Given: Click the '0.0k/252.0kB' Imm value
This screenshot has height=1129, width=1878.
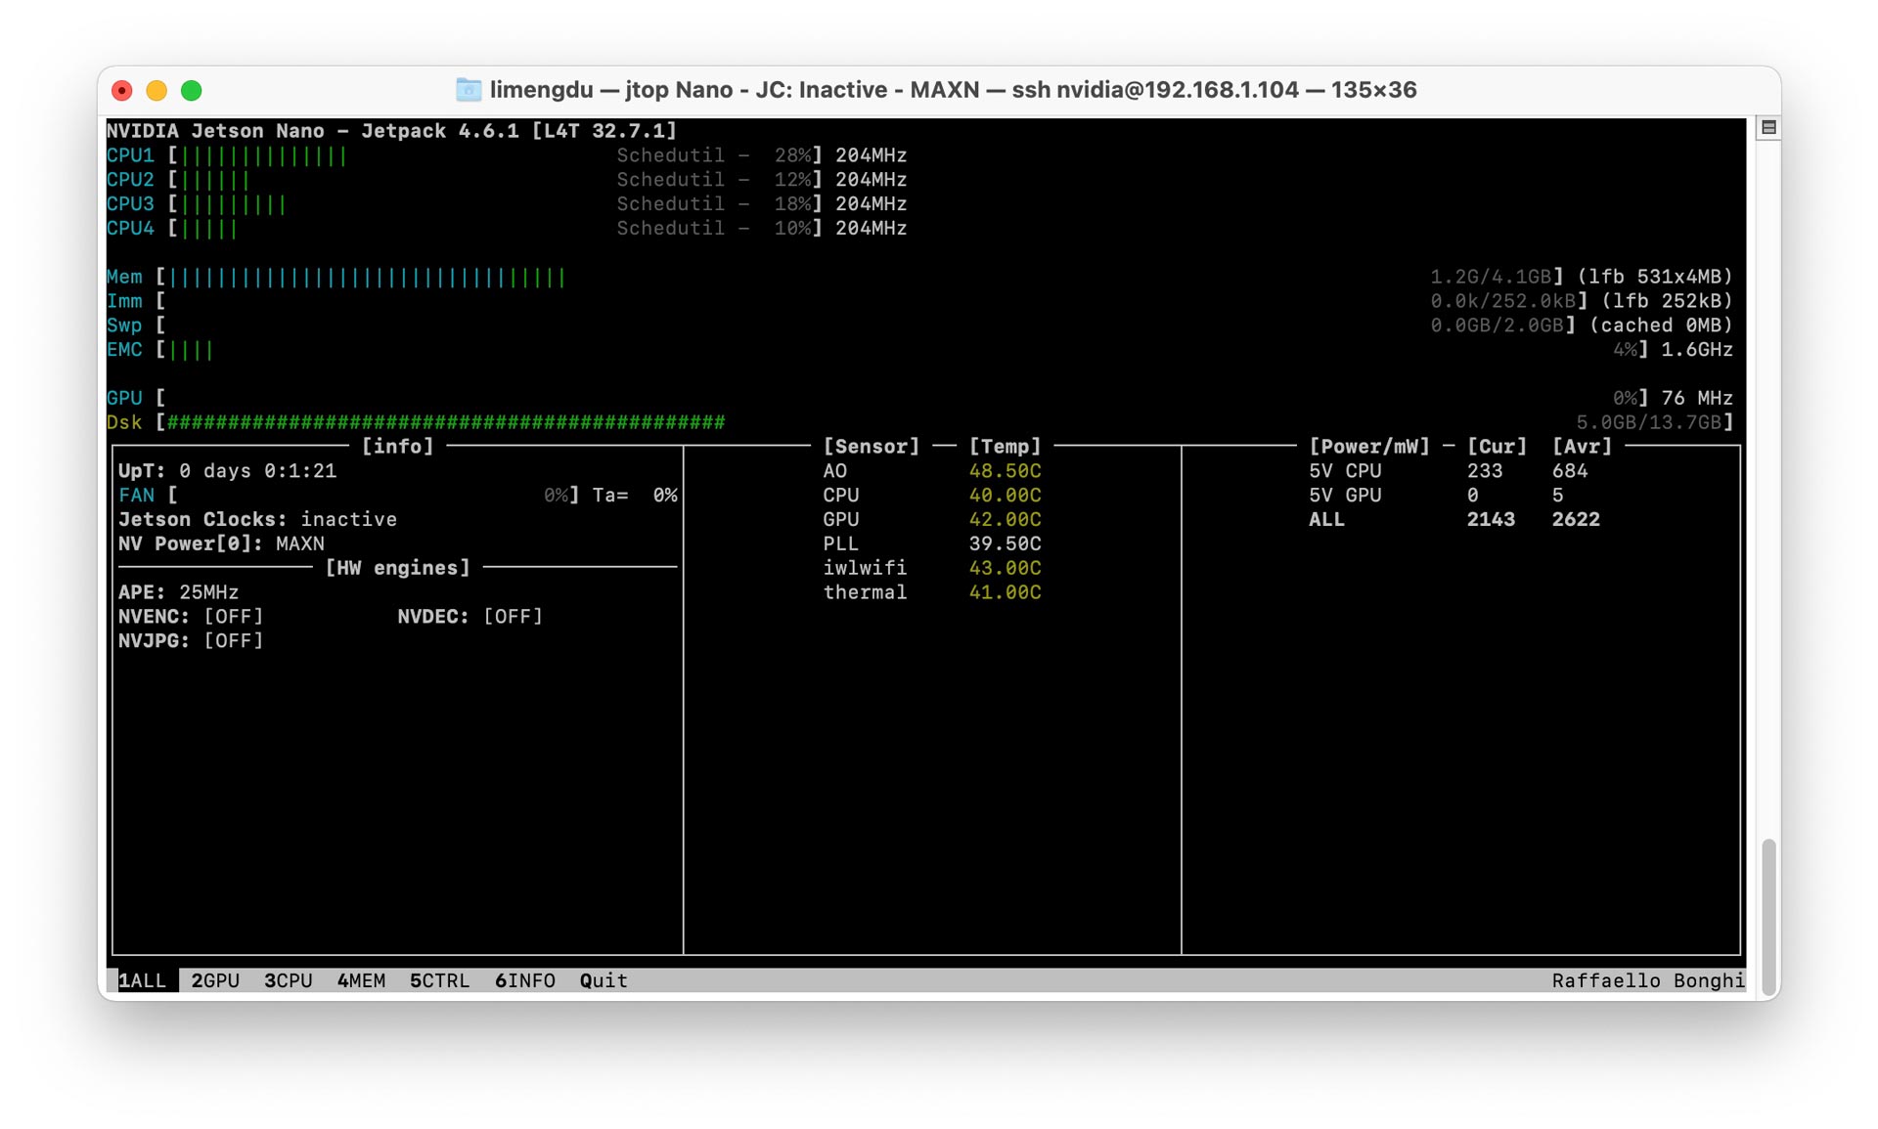Looking at the screenshot, I should [x=1503, y=301].
